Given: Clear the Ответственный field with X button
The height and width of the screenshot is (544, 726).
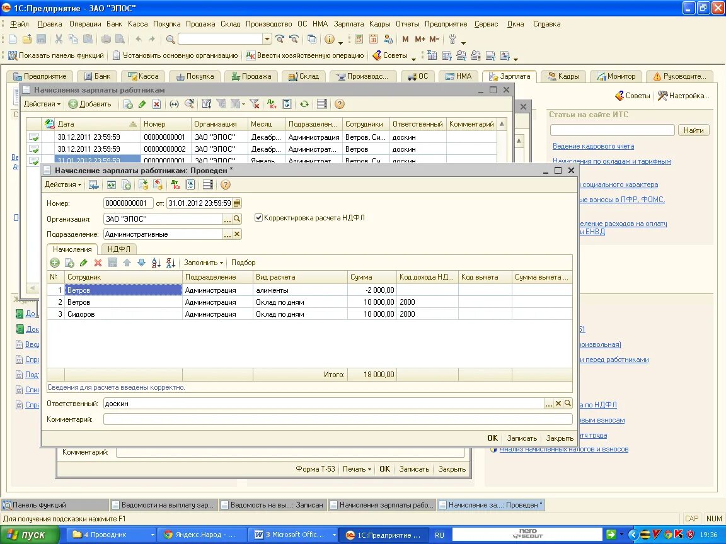Looking at the screenshot, I should pyautogui.click(x=558, y=404).
